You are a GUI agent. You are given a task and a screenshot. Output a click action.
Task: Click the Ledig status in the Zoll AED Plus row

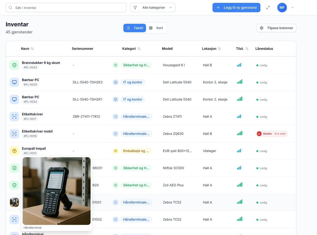pyautogui.click(x=262, y=185)
